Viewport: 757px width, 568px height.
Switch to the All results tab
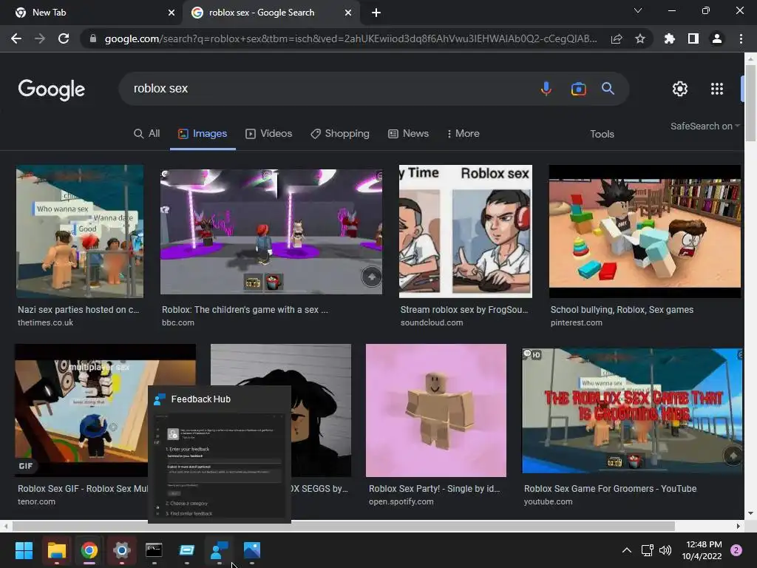(x=146, y=134)
